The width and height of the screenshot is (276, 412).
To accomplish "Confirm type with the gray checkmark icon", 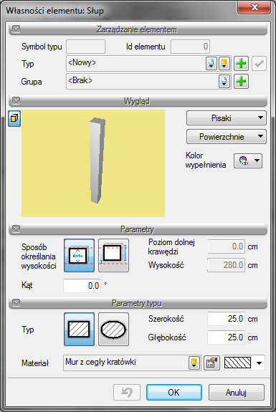I will (x=259, y=63).
